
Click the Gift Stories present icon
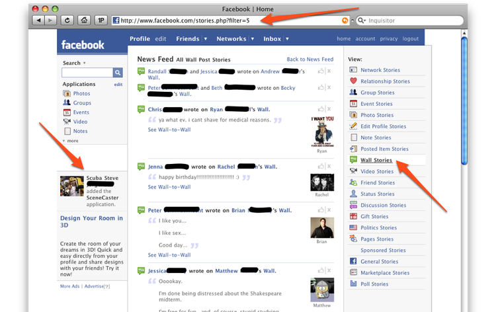(353, 216)
